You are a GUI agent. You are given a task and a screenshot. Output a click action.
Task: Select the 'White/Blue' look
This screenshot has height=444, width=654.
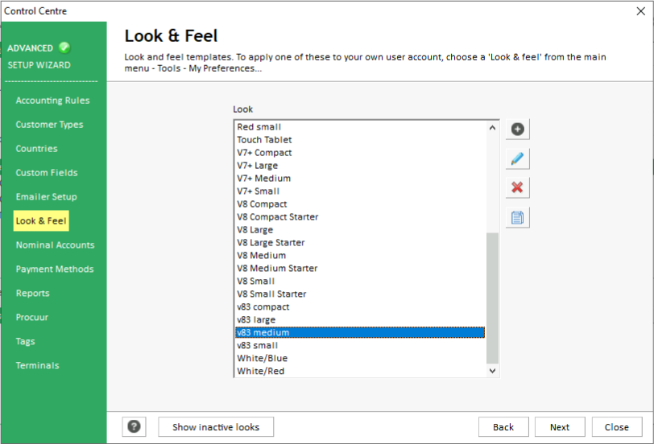(360, 358)
